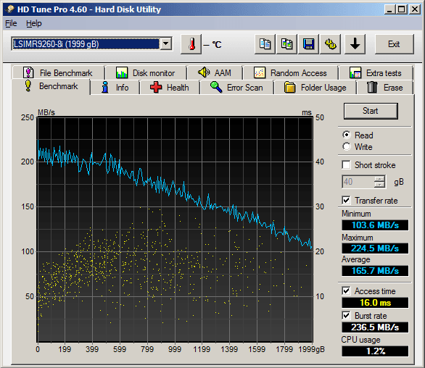Decrease short stroke gB spinner value

click(379, 185)
